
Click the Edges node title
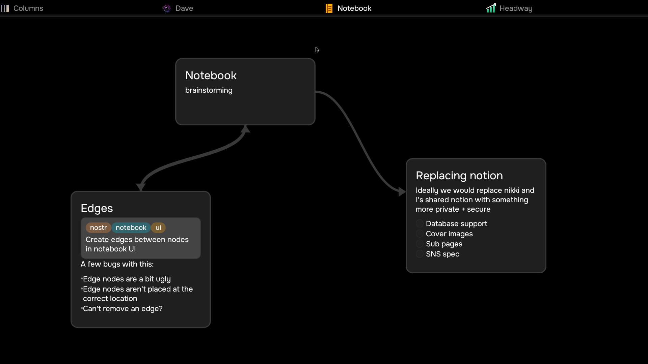click(97, 208)
